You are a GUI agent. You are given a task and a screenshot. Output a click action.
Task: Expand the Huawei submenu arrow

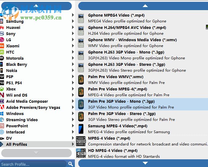pyautogui.click(x=73, y=27)
